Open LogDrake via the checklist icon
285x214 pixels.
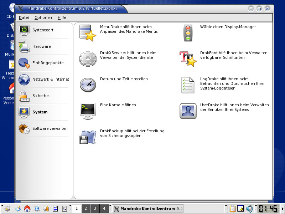point(188,85)
